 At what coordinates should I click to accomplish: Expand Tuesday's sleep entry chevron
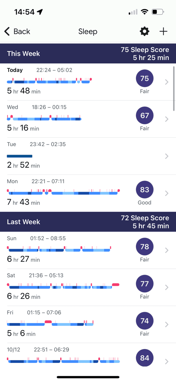click(167, 156)
